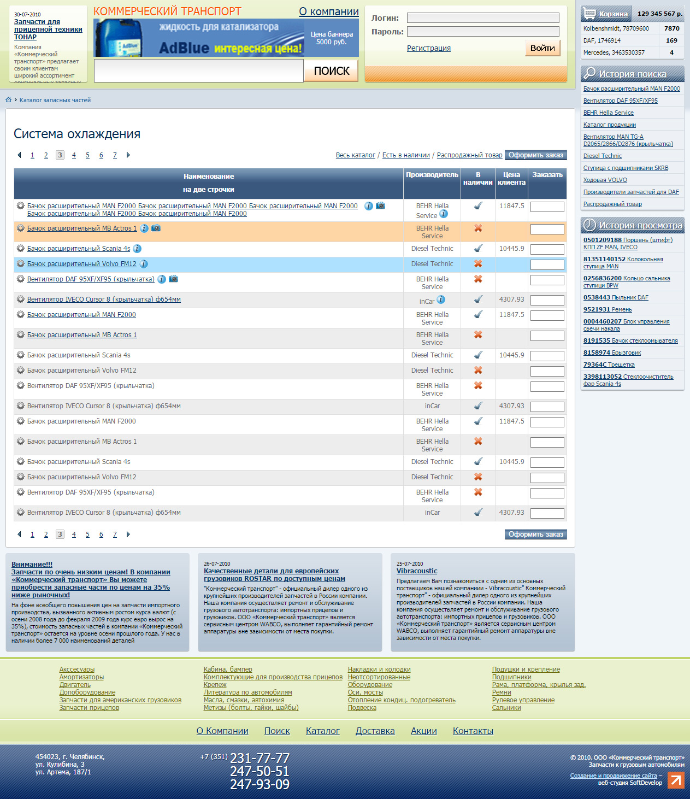Click Оформить заказ button below the table

536,534
